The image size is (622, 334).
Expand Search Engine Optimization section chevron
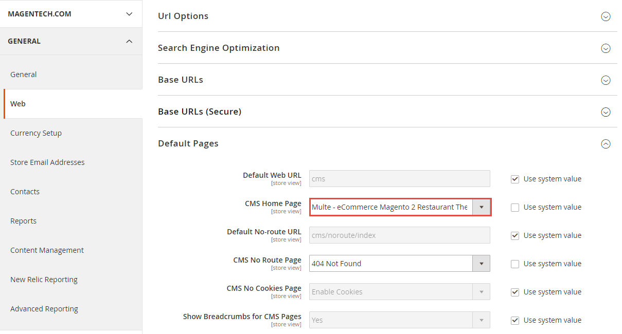pos(606,48)
